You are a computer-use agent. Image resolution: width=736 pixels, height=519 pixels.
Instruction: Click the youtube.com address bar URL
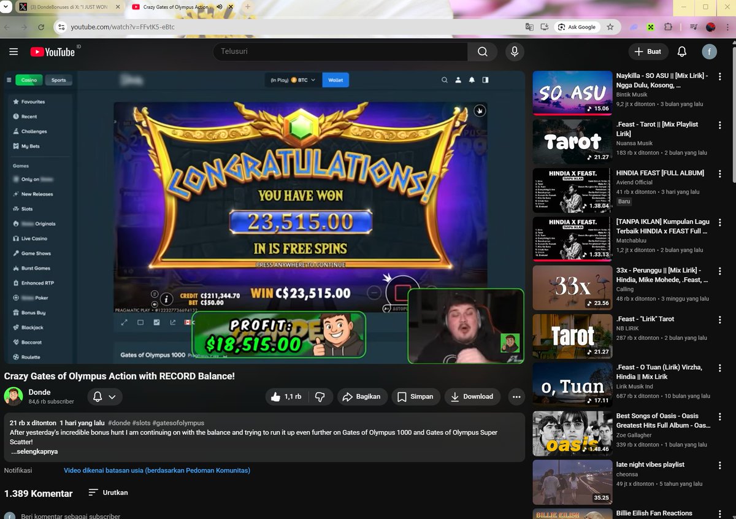click(x=123, y=27)
